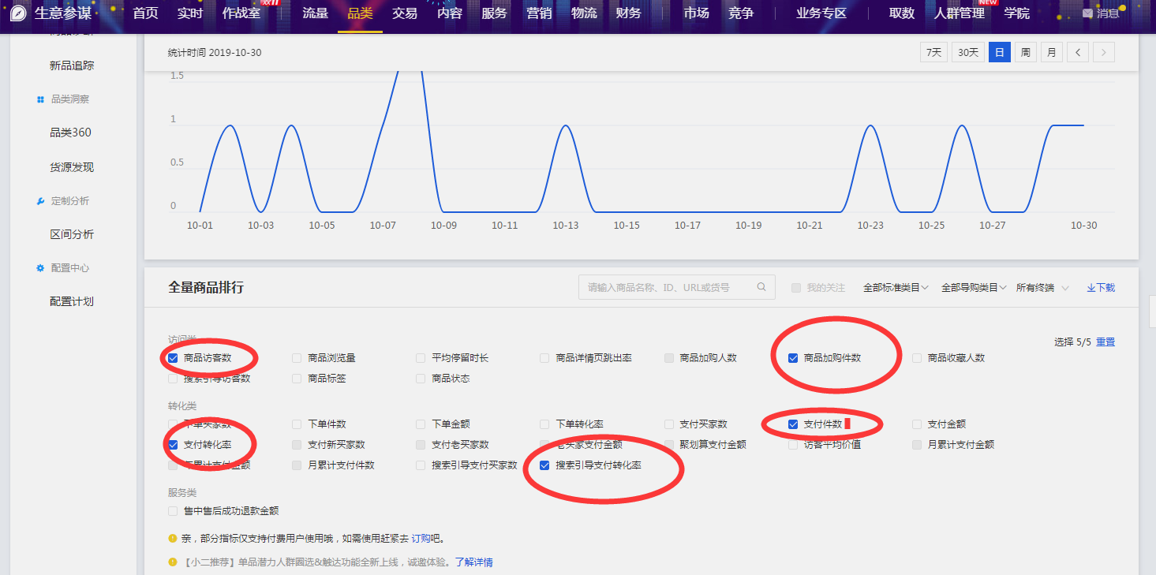Uncheck the 搜索引导支付转化率 checkbox

(544, 465)
